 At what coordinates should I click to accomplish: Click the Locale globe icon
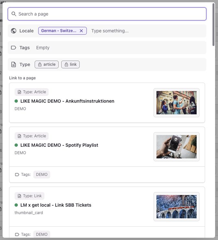click(x=14, y=31)
